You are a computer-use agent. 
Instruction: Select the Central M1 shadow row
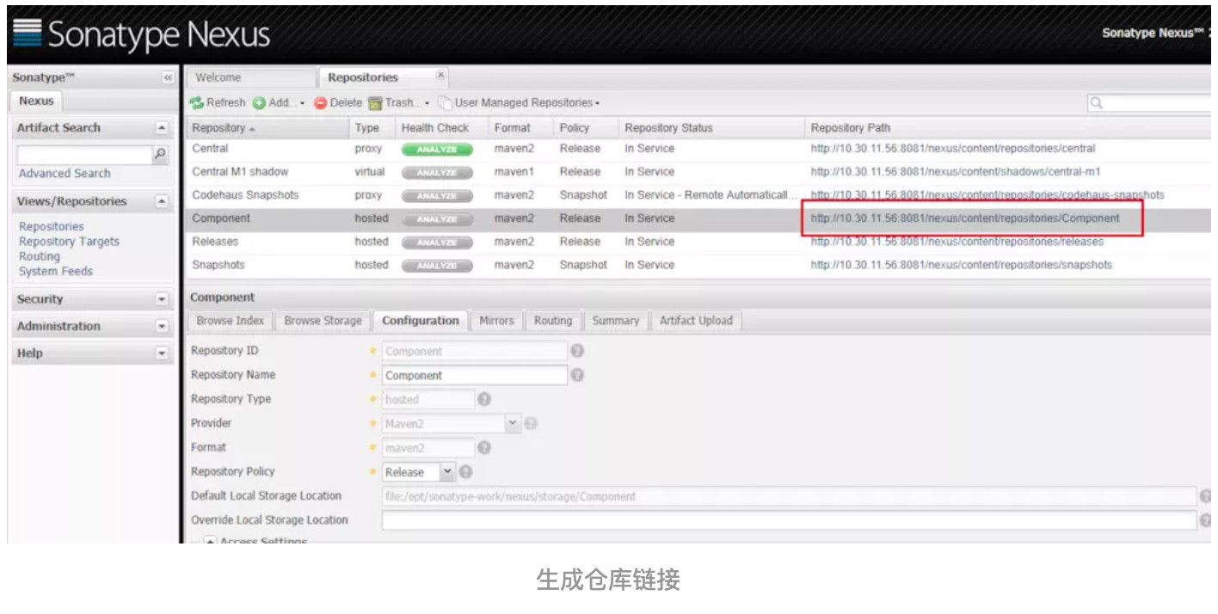click(x=698, y=172)
